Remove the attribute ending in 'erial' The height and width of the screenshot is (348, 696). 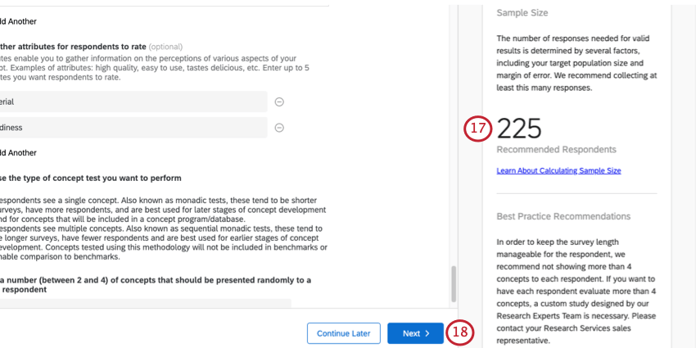pos(278,102)
